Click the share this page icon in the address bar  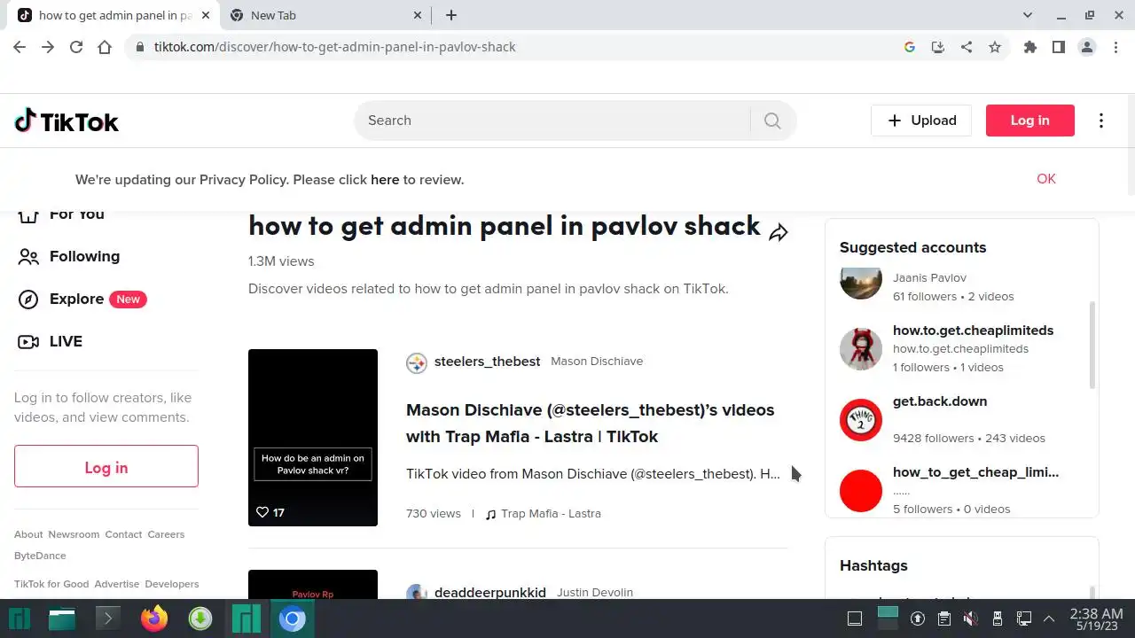point(967,47)
